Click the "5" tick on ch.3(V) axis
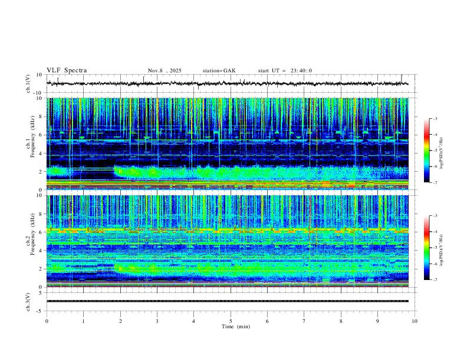The width and height of the screenshot is (467, 360). 41,292
